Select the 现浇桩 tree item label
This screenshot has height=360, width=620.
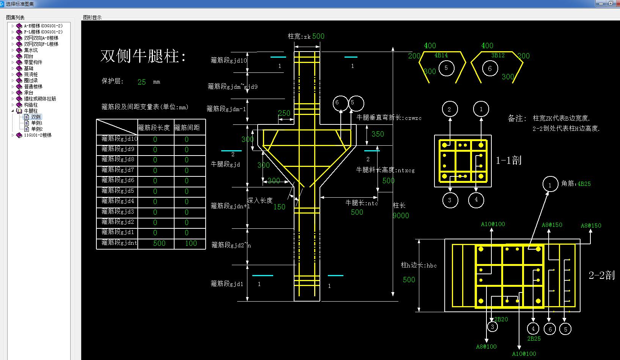pyautogui.click(x=31, y=74)
